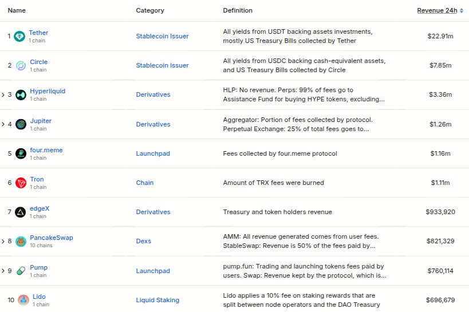The width and height of the screenshot is (469, 312).
Task: Expand the Hyperliquid row chevron
Action: (3, 95)
